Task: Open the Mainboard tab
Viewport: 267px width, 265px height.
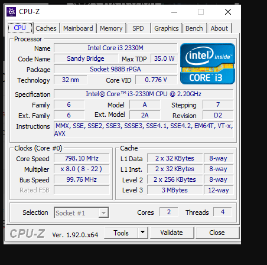Action: (x=78, y=28)
